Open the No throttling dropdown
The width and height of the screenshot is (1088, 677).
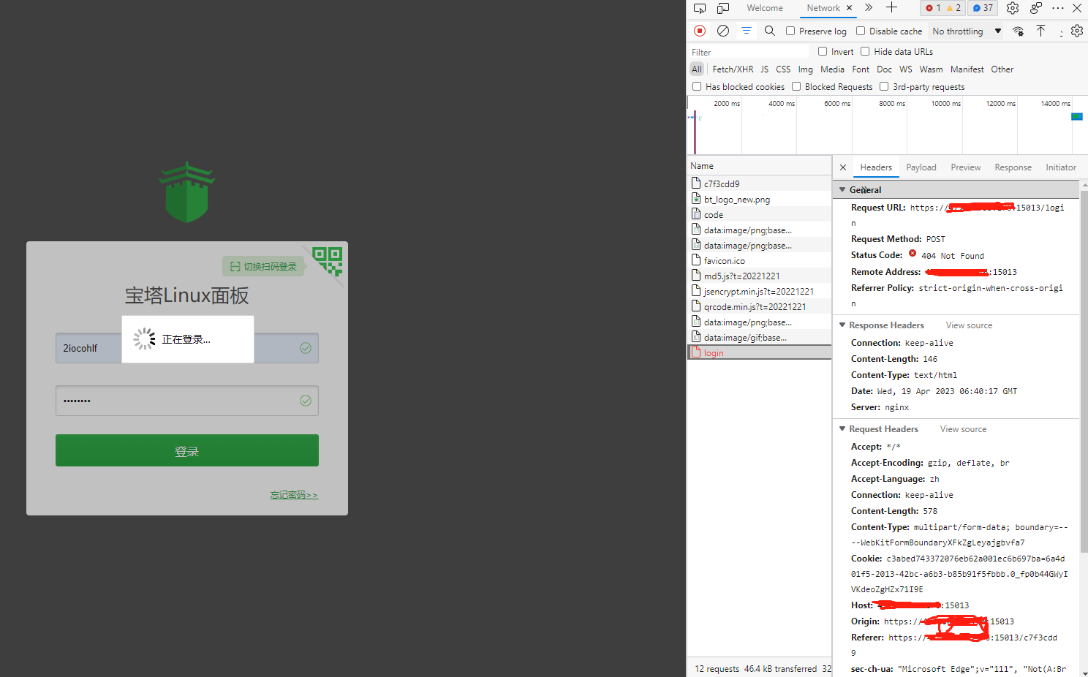[967, 31]
